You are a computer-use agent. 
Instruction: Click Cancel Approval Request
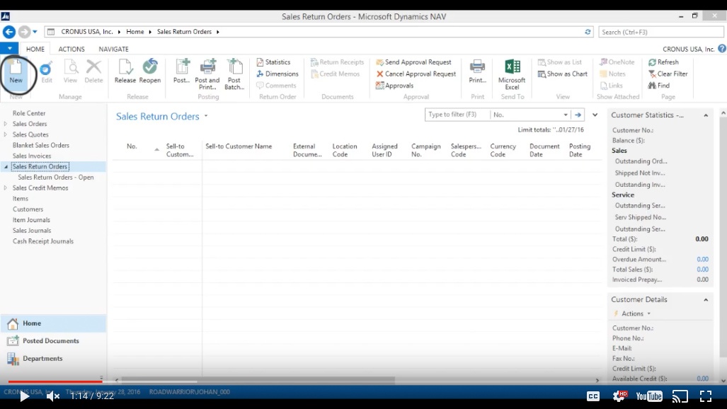[416, 74]
